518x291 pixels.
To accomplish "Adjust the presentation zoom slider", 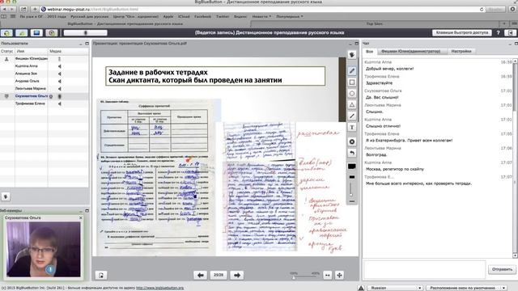I will (304, 277).
